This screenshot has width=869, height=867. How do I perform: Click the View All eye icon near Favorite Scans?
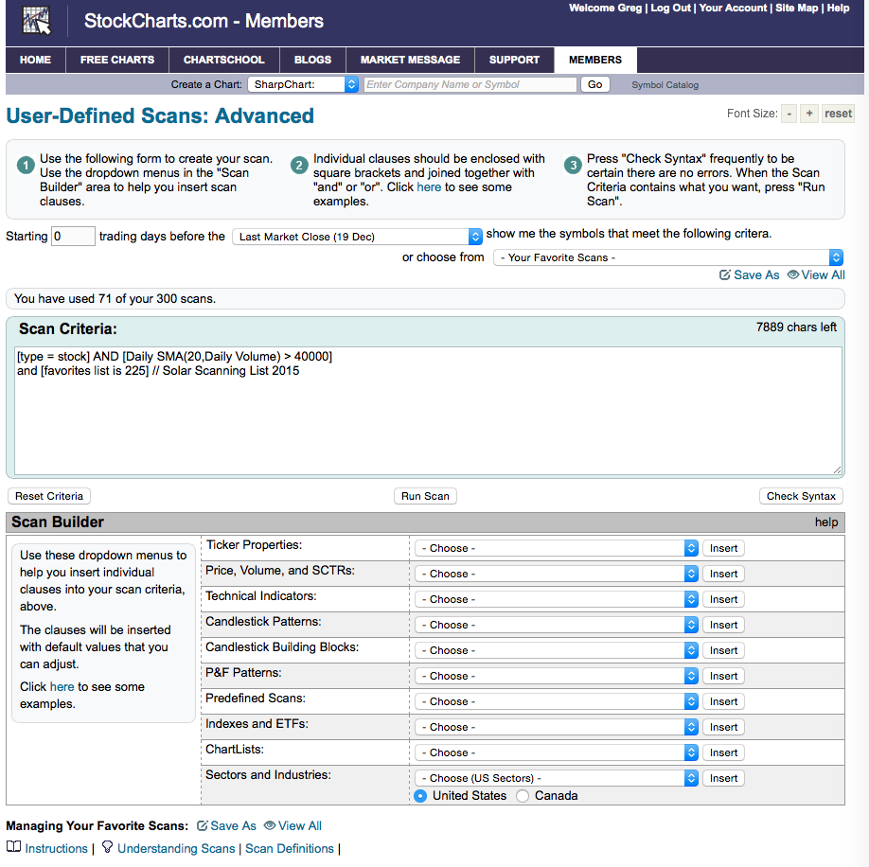(x=793, y=274)
